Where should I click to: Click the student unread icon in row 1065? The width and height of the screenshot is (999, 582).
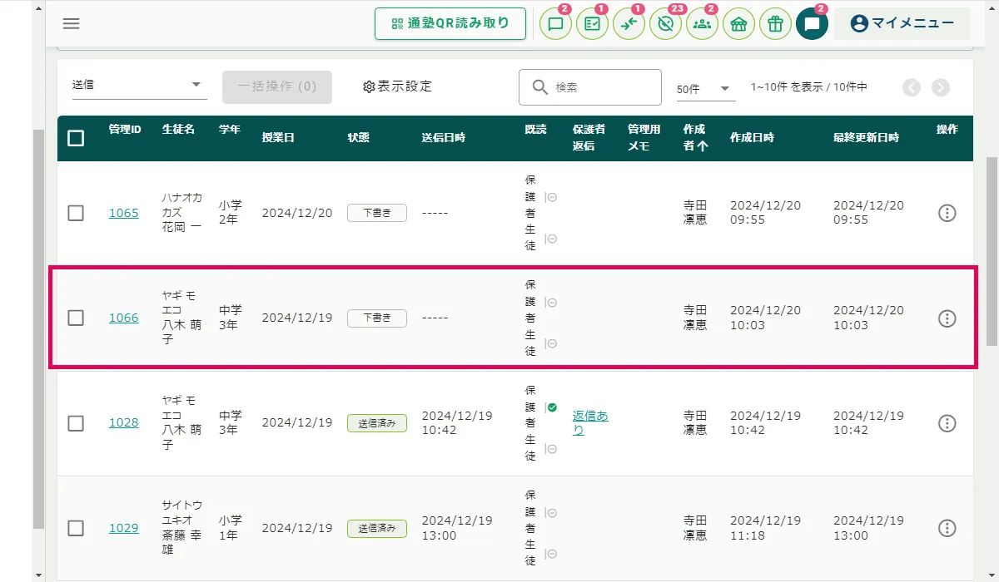(x=551, y=239)
